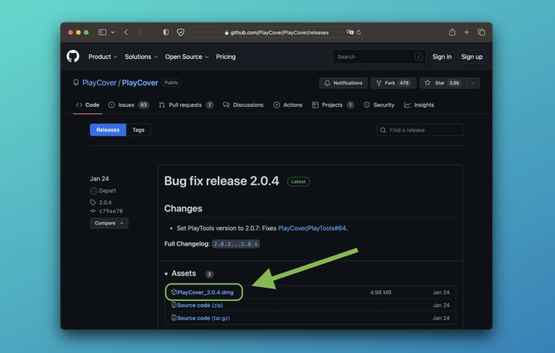The width and height of the screenshot is (555, 353).
Task: Click the translate icon in address bar
Action: pos(350,32)
